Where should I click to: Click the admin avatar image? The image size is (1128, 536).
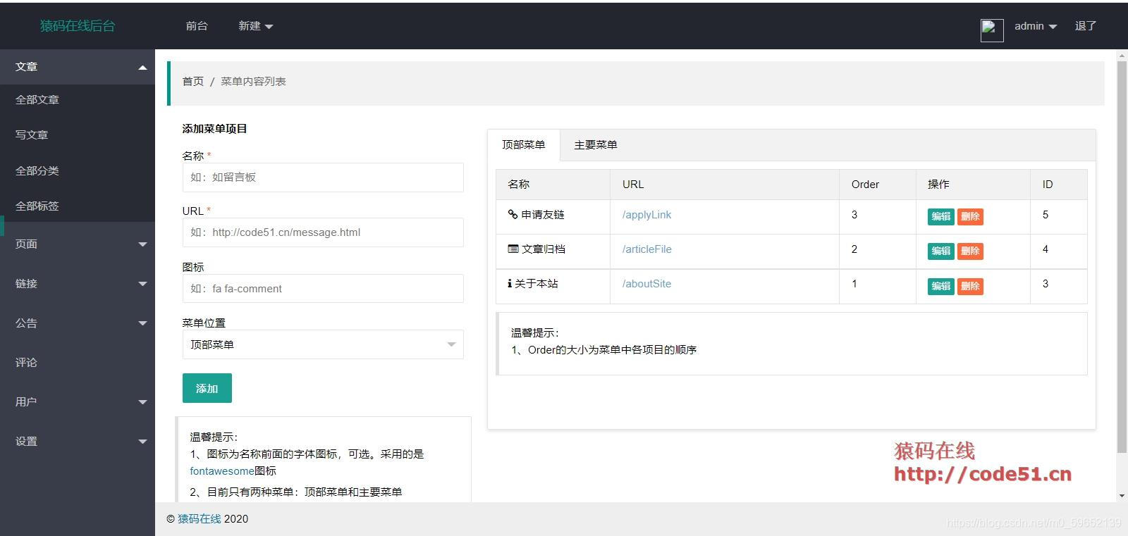tap(992, 30)
